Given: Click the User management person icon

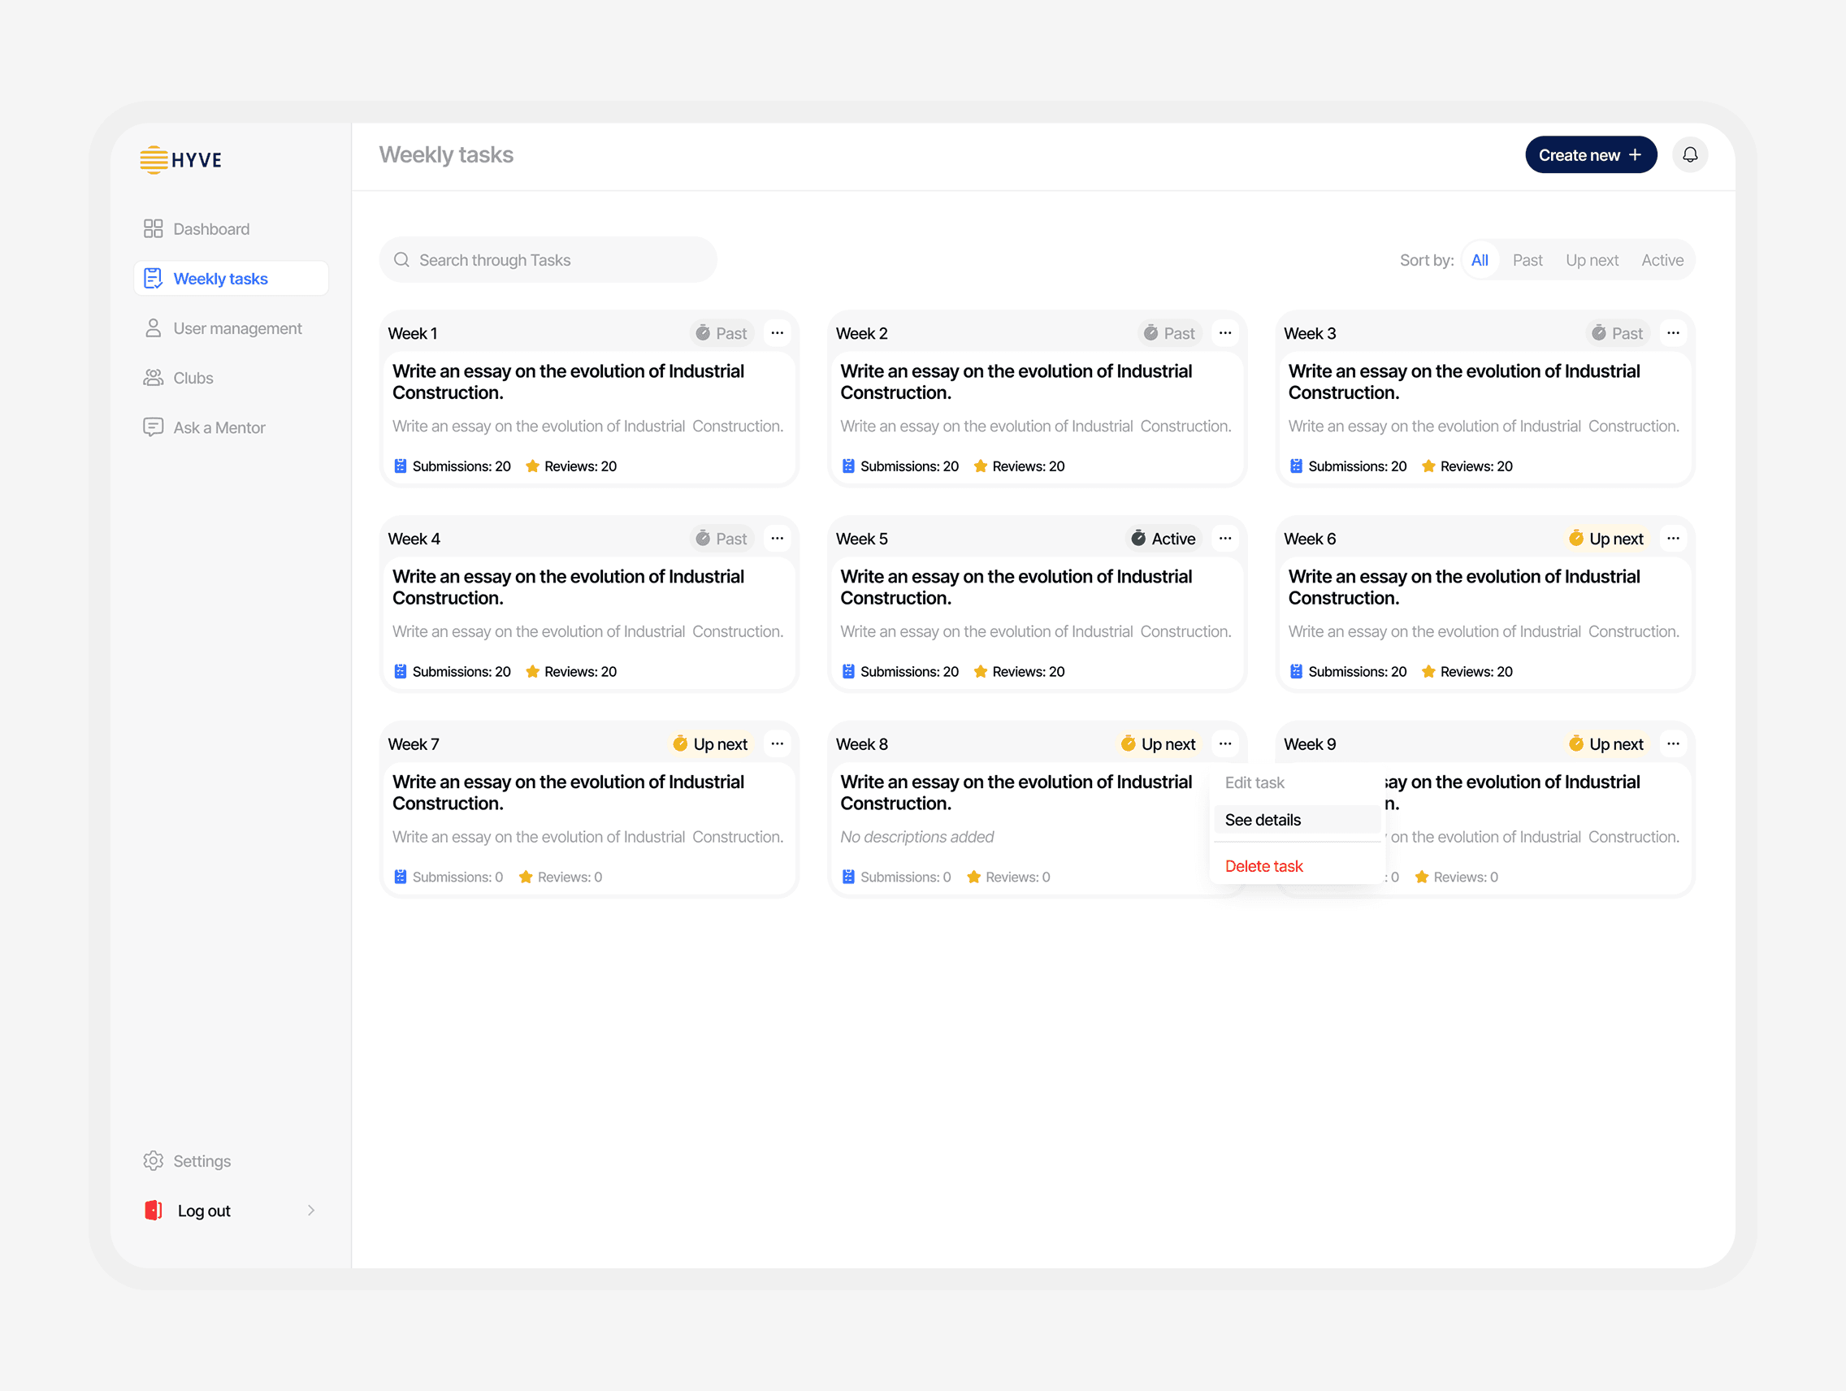Looking at the screenshot, I should tap(154, 328).
